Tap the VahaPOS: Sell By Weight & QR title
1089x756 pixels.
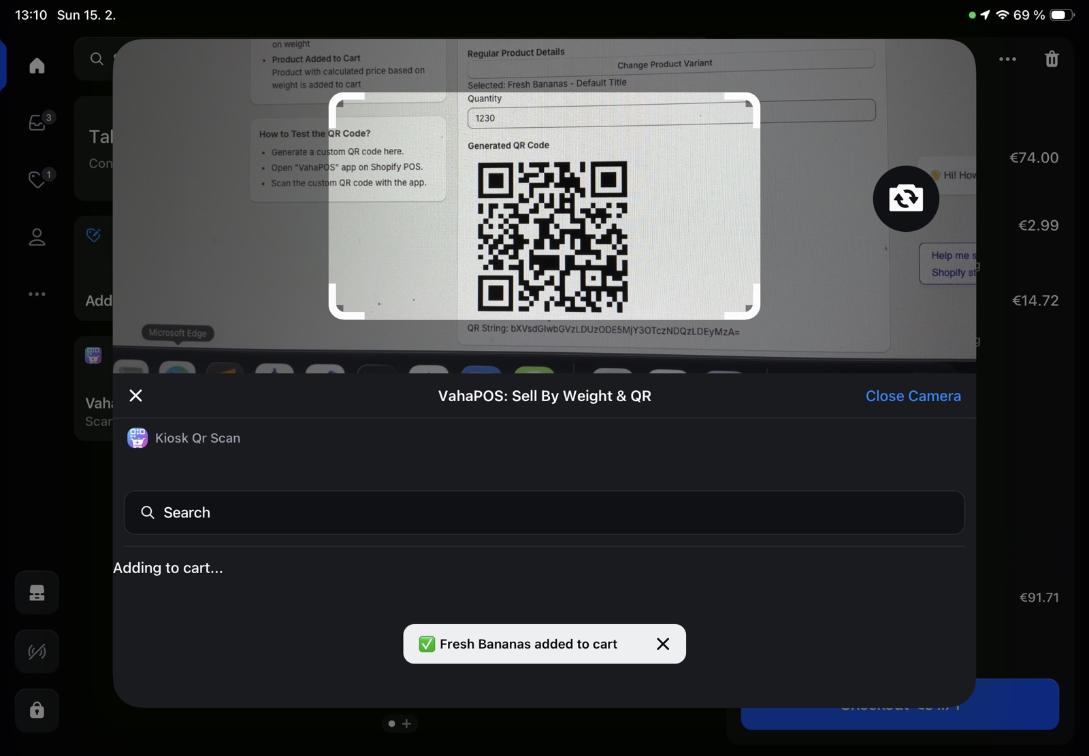[544, 396]
